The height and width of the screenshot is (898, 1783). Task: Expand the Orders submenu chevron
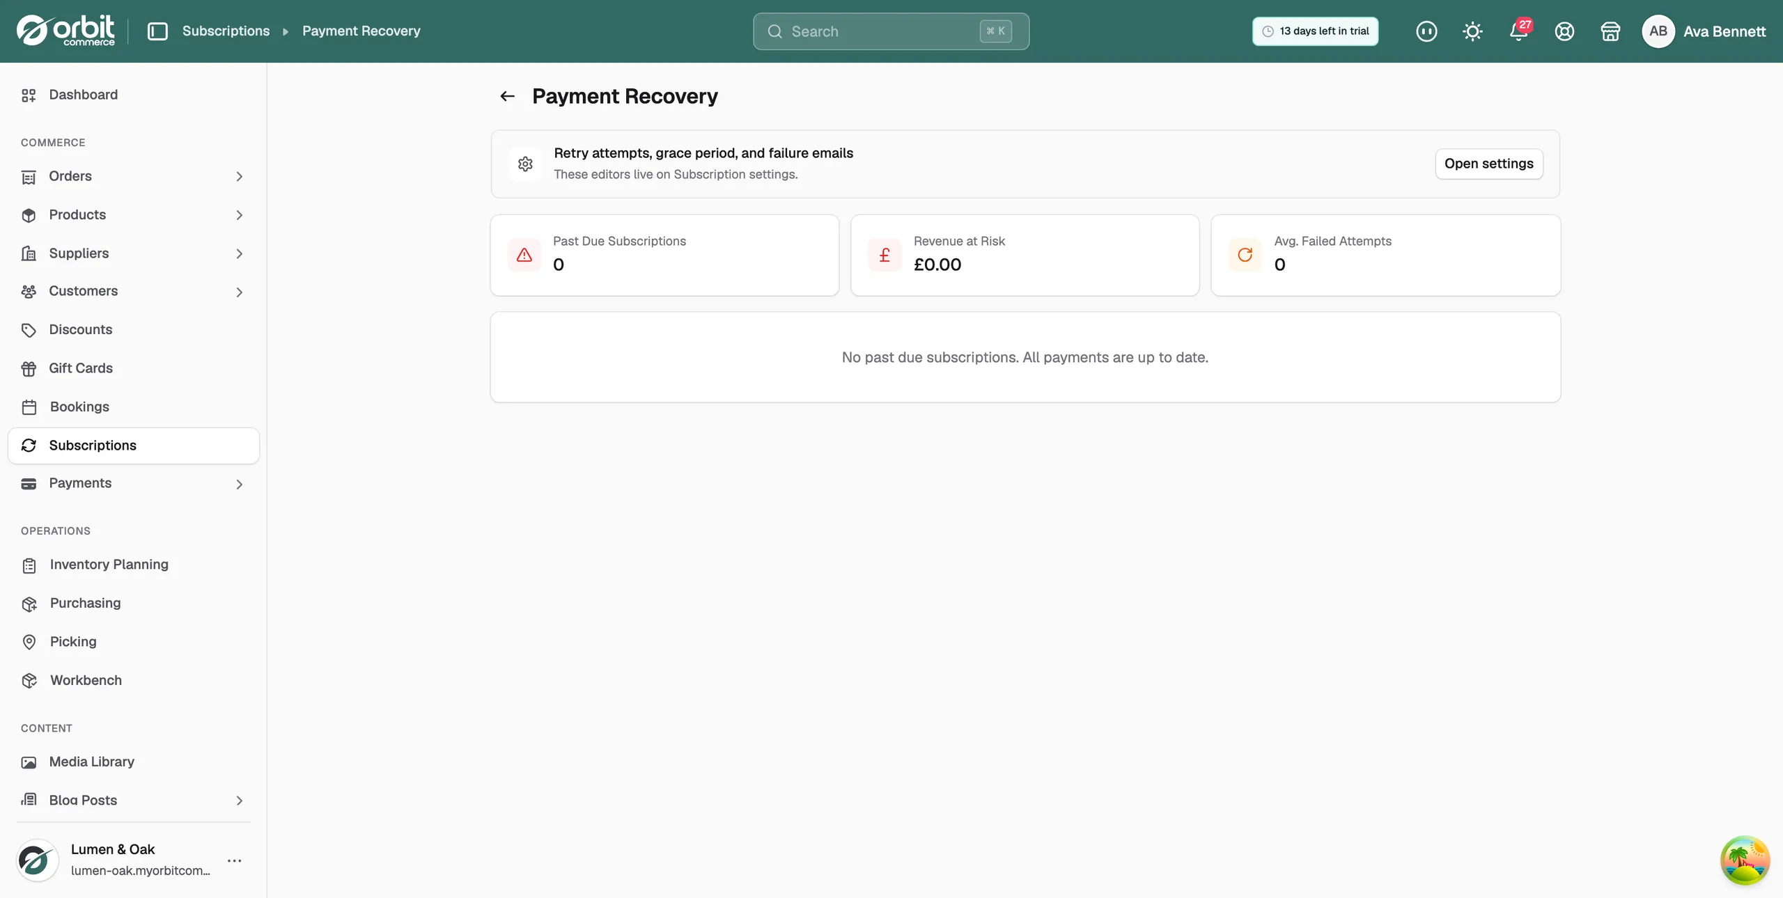[x=239, y=177]
